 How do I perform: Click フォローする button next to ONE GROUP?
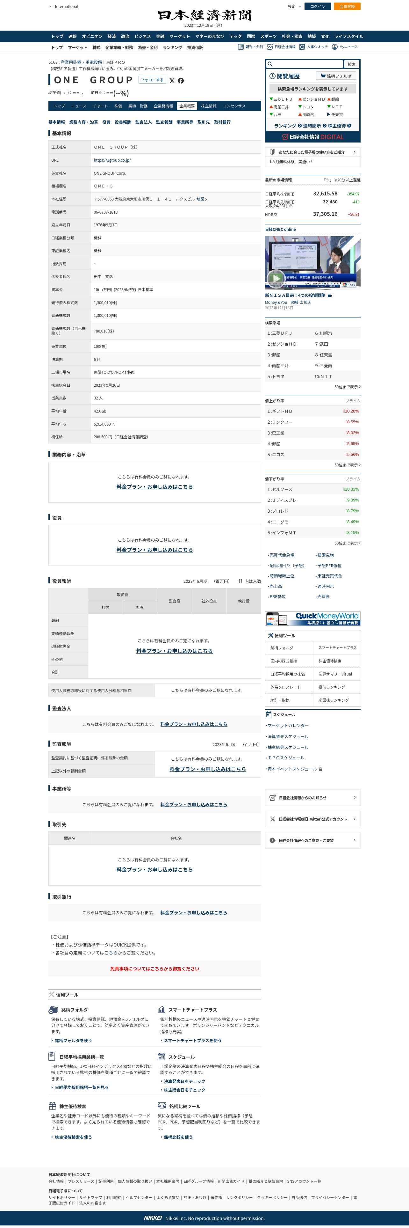152,80
